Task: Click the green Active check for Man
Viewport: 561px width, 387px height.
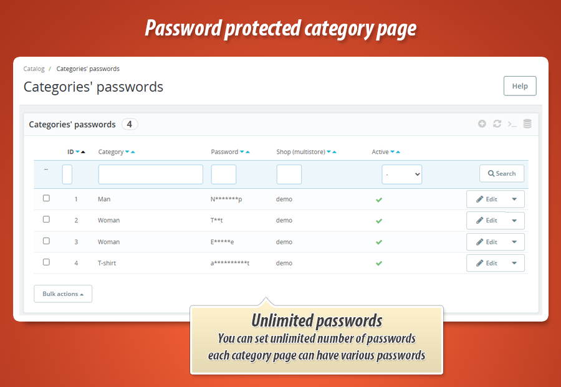Action: tap(378, 199)
